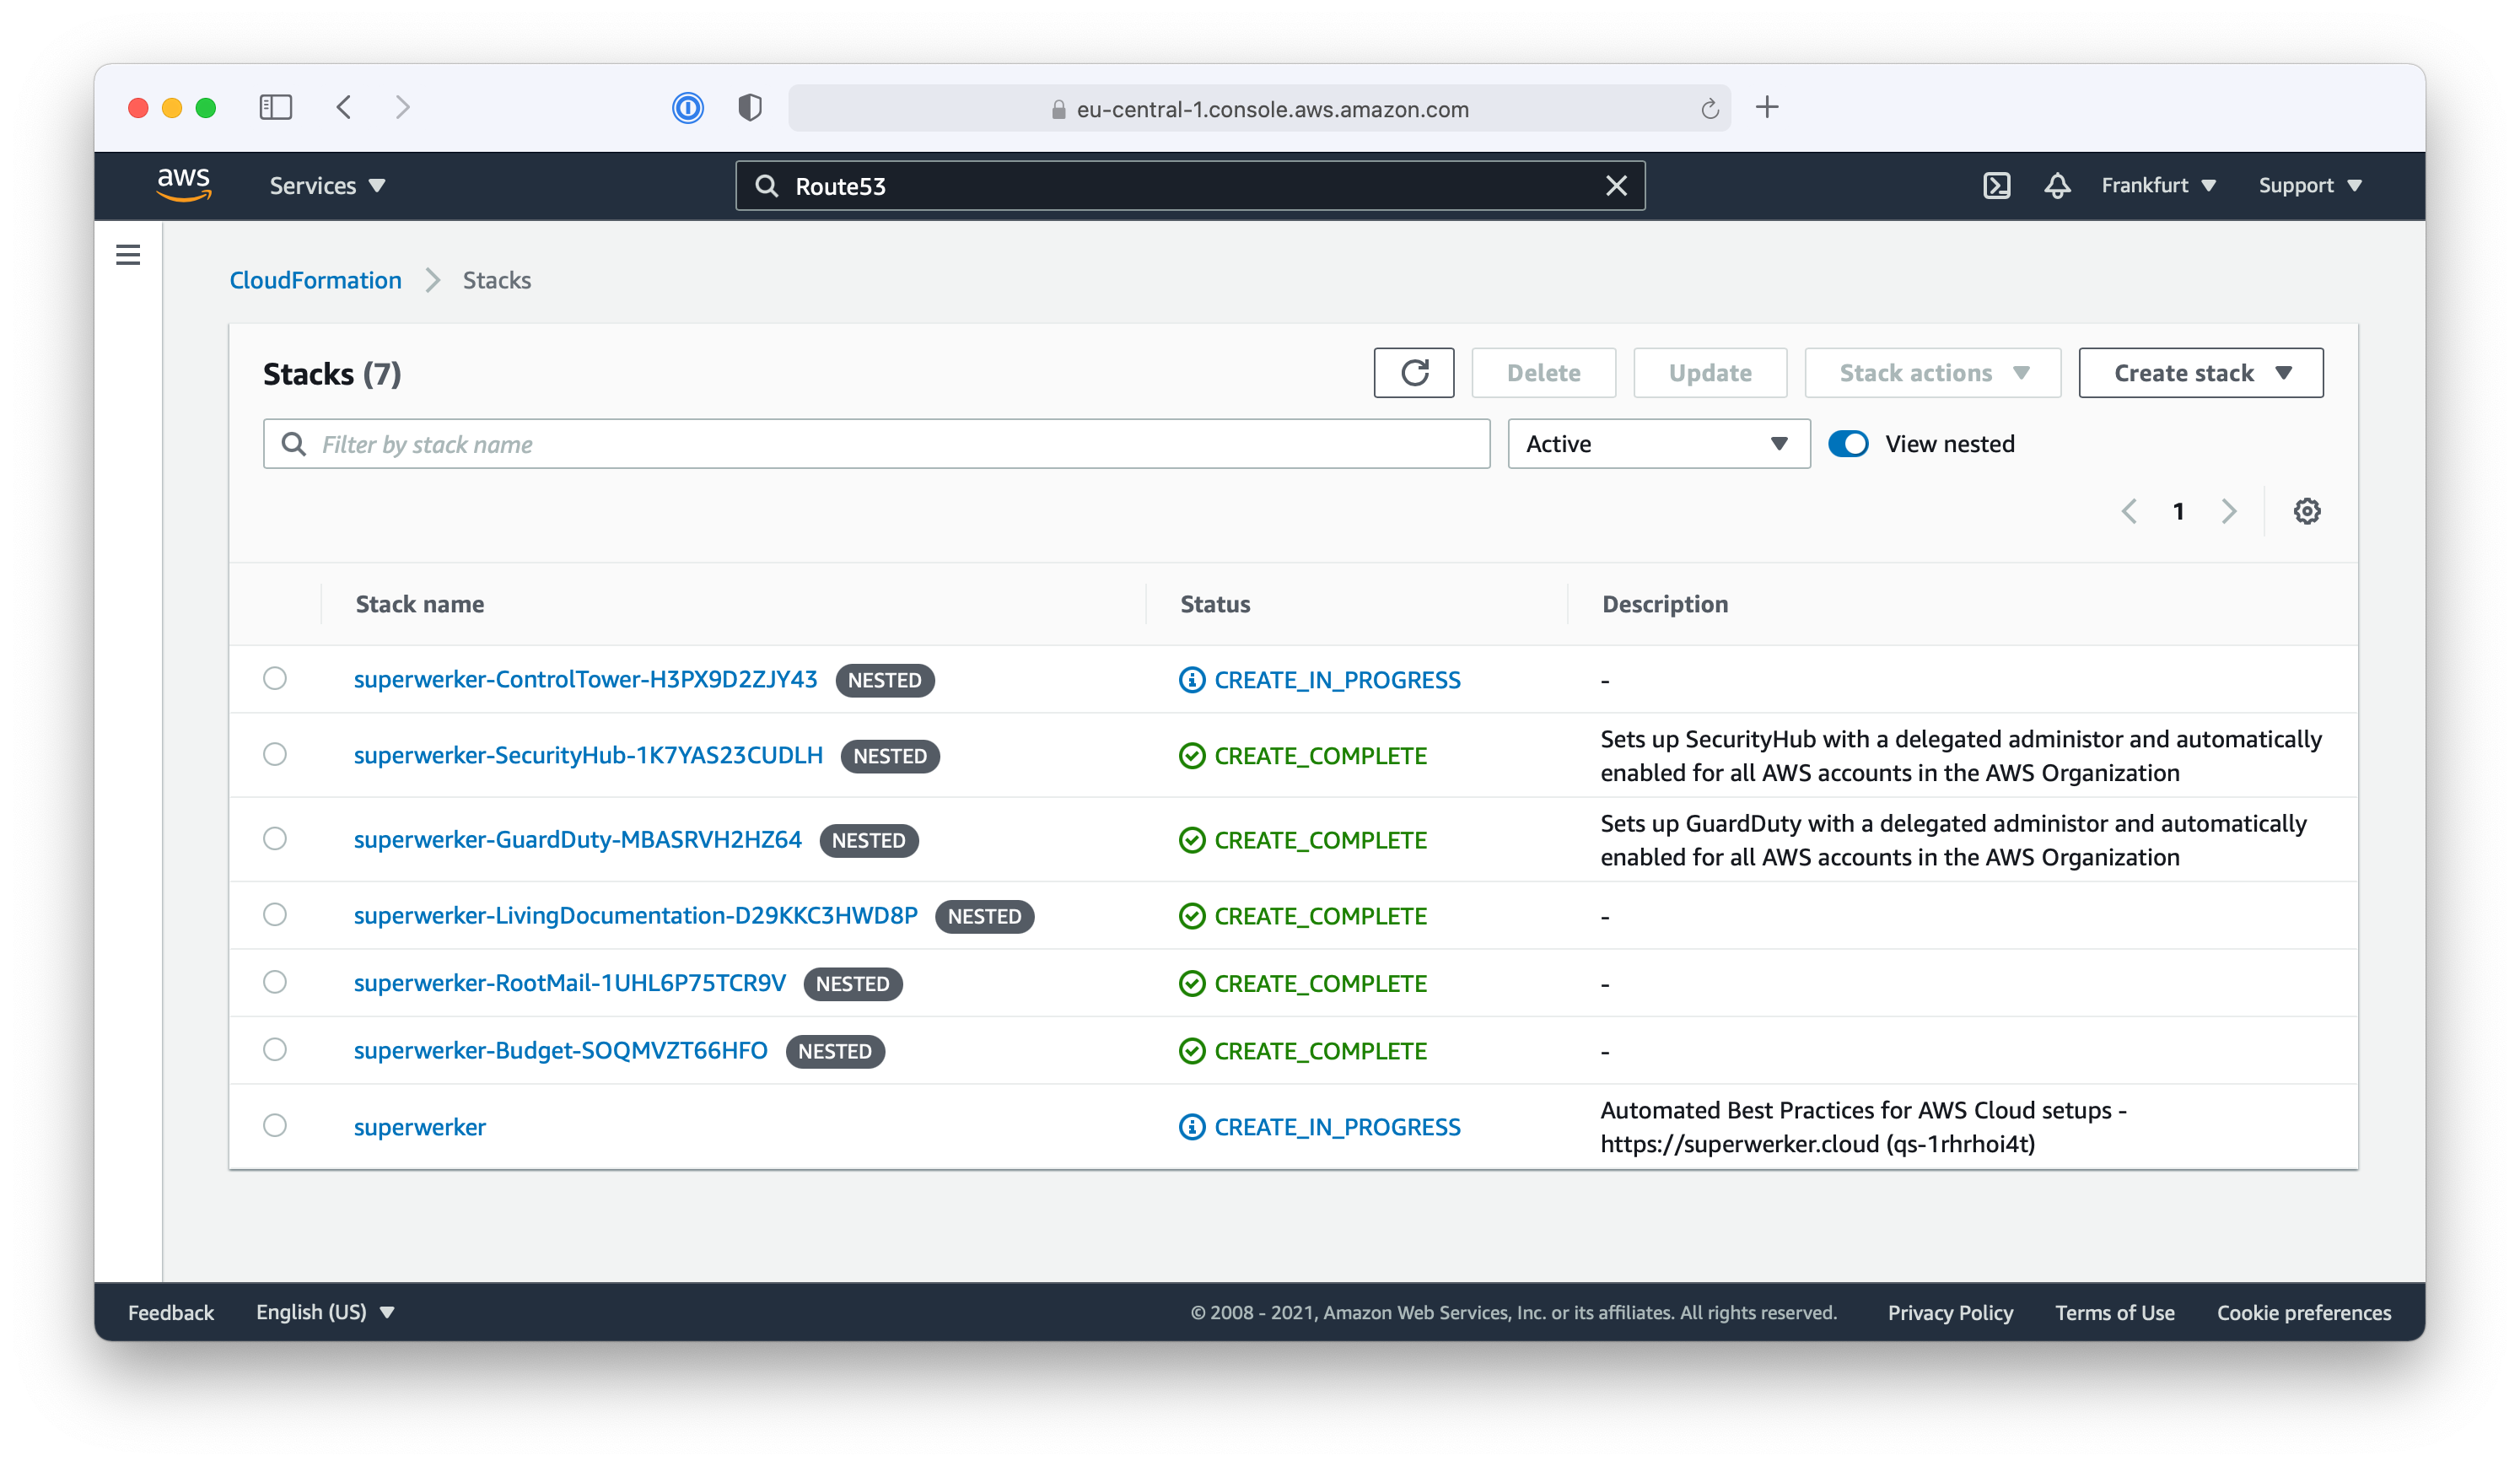This screenshot has height=1466, width=2520.
Task: Open the Active status filter dropdown
Action: [x=1659, y=444]
